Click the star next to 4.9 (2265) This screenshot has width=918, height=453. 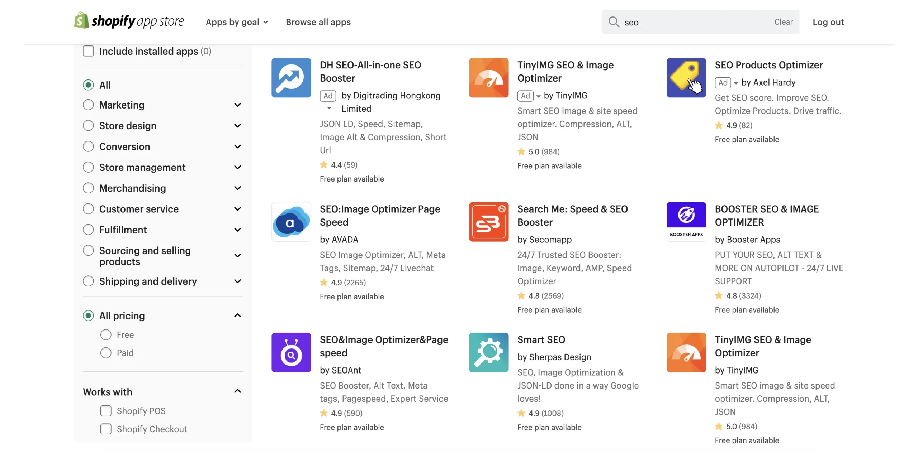pos(323,282)
